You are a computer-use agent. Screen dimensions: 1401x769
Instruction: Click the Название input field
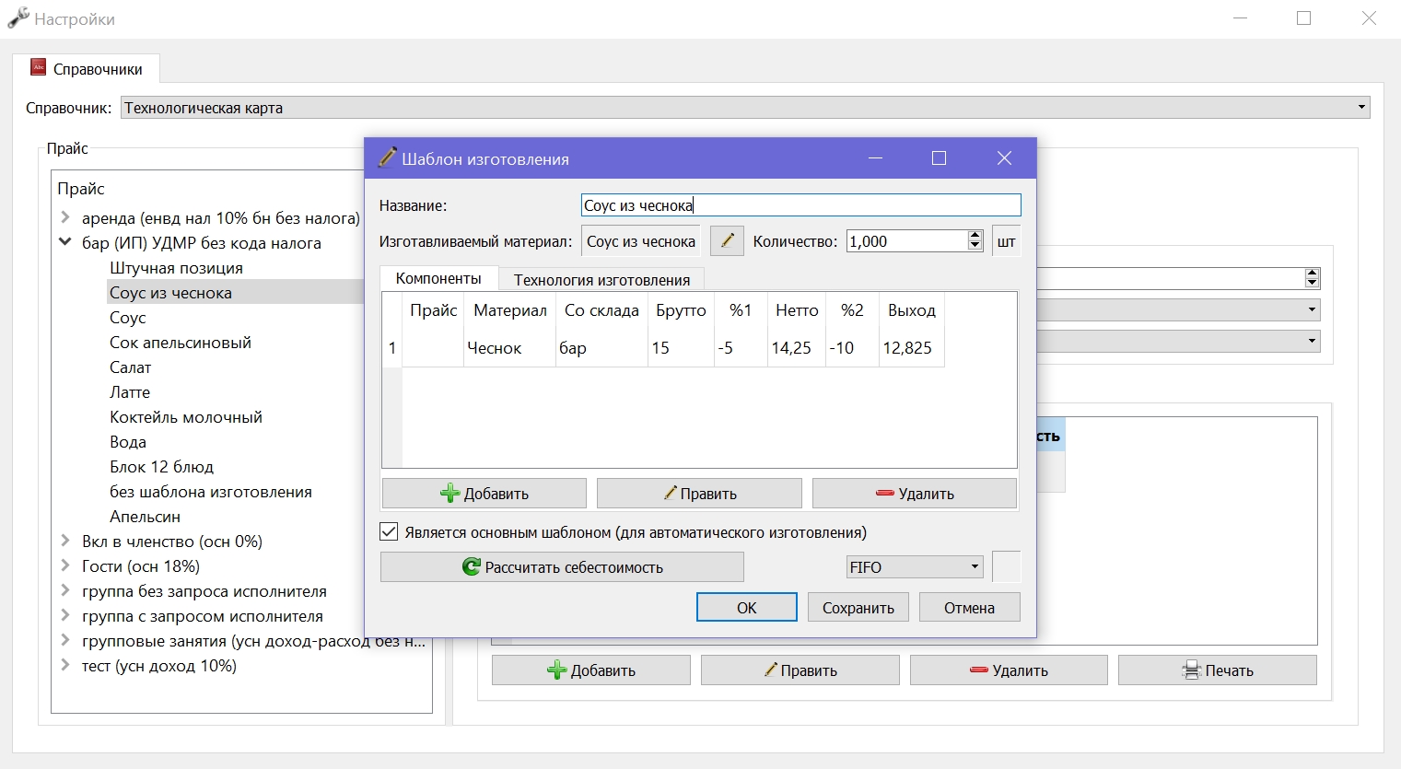click(x=800, y=205)
